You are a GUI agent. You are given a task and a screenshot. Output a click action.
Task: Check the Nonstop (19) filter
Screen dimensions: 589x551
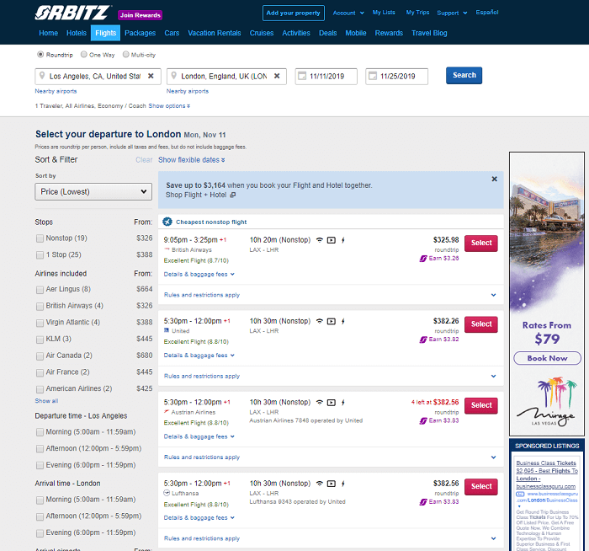coord(40,238)
